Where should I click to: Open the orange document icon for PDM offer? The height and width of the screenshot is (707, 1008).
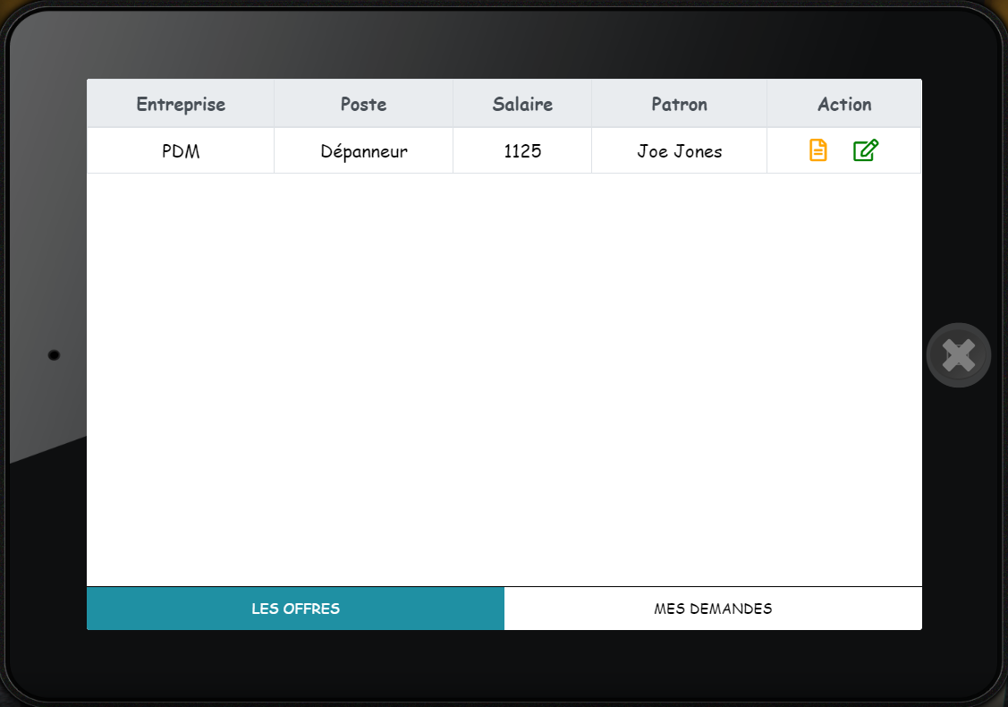point(817,150)
